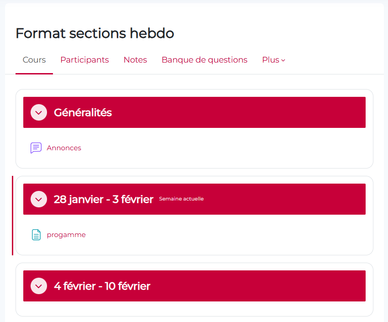Open the Annonces forum link

point(64,148)
